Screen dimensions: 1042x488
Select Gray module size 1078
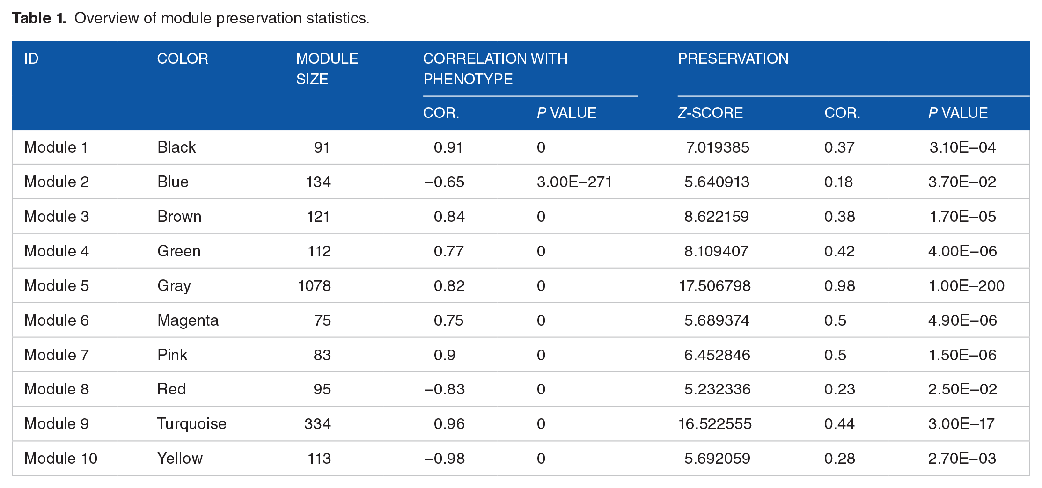coord(315,286)
